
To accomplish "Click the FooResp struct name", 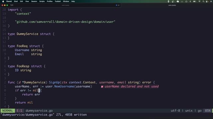I will (23, 66).
